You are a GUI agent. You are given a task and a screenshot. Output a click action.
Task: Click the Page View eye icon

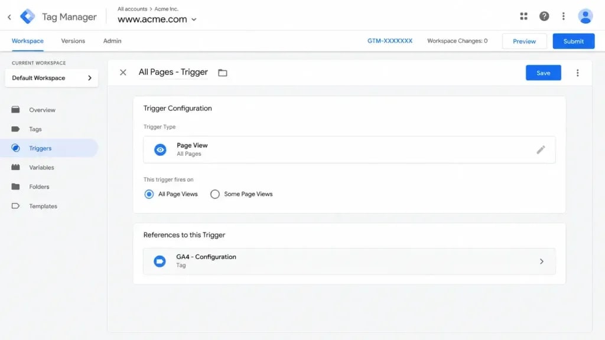(x=160, y=149)
